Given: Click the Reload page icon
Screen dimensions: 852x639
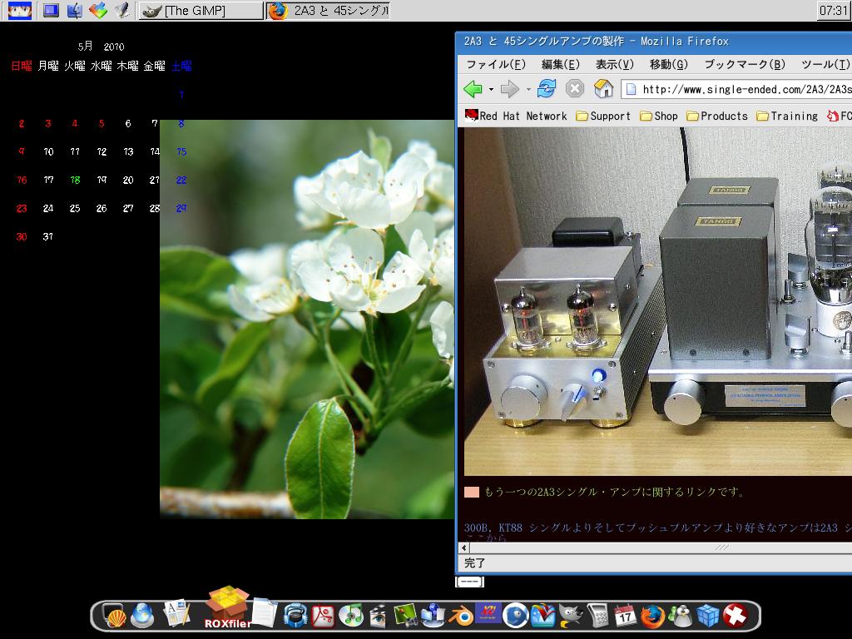Looking at the screenshot, I should pos(547,89).
